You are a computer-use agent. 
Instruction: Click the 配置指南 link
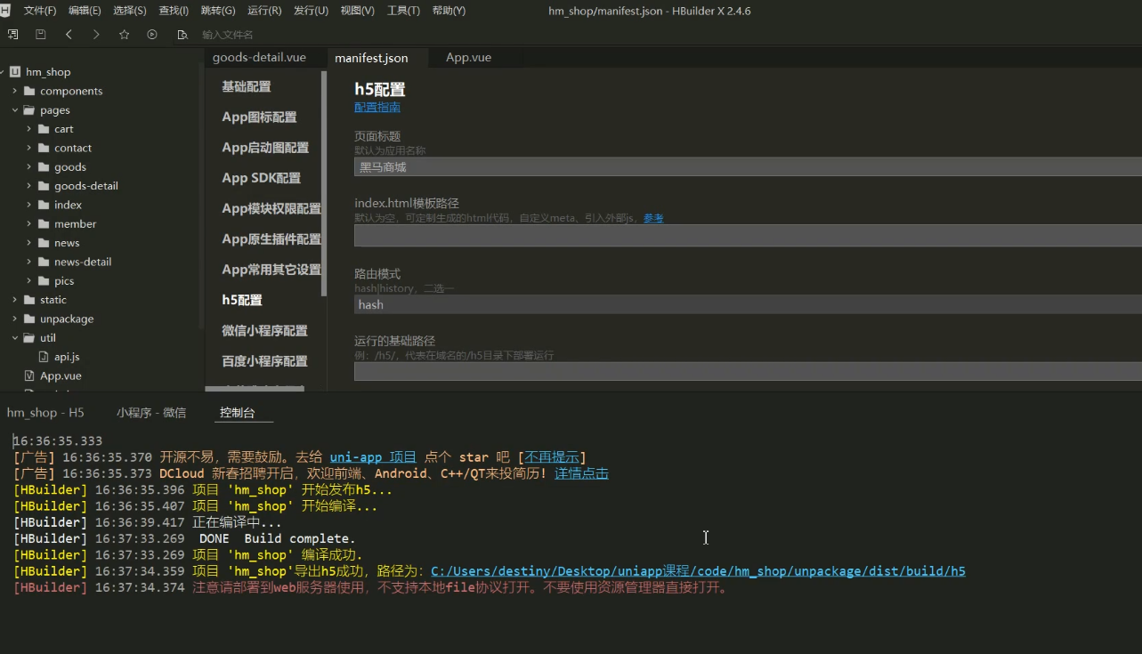(377, 108)
